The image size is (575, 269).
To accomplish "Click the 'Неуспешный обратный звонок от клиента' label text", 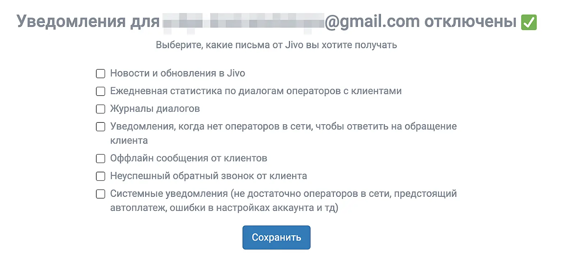I will click(208, 176).
